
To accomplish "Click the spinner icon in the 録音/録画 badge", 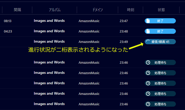I will click(x=148, y=42).
